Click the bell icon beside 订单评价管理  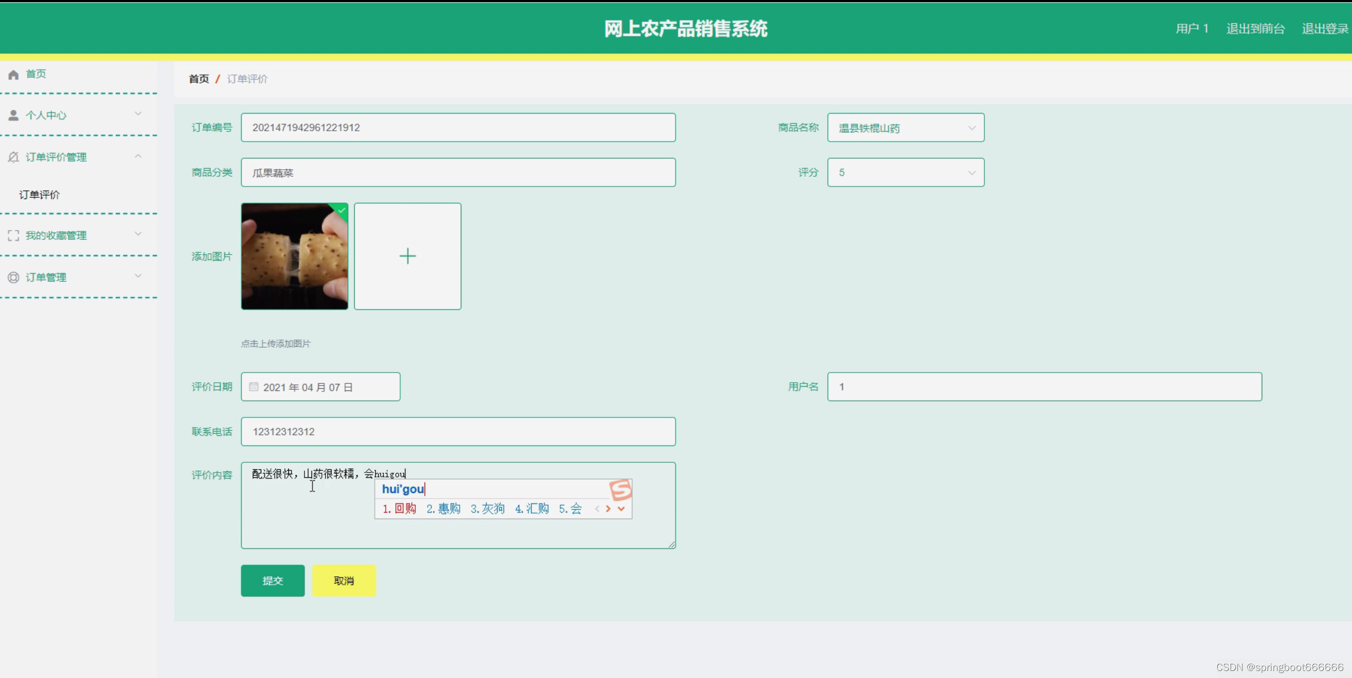tap(14, 157)
